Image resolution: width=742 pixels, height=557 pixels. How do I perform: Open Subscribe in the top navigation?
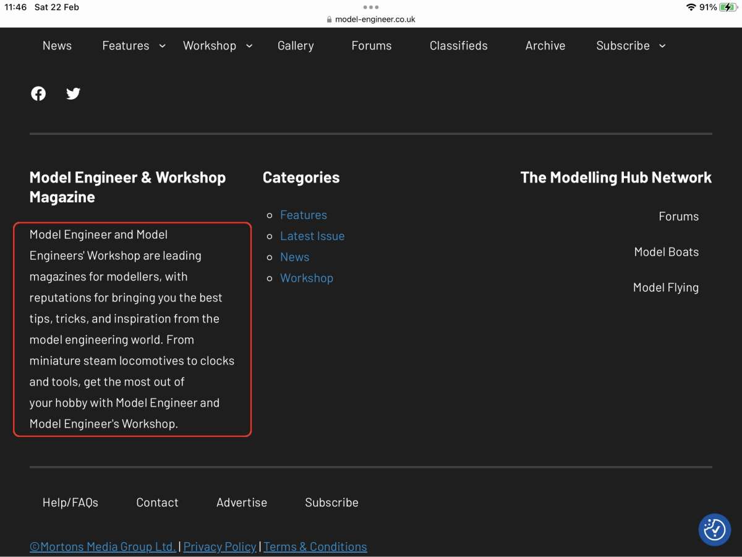point(623,46)
